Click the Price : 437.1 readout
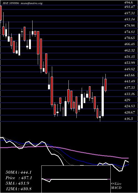This screenshot has width=138, height=193. click(19, 178)
